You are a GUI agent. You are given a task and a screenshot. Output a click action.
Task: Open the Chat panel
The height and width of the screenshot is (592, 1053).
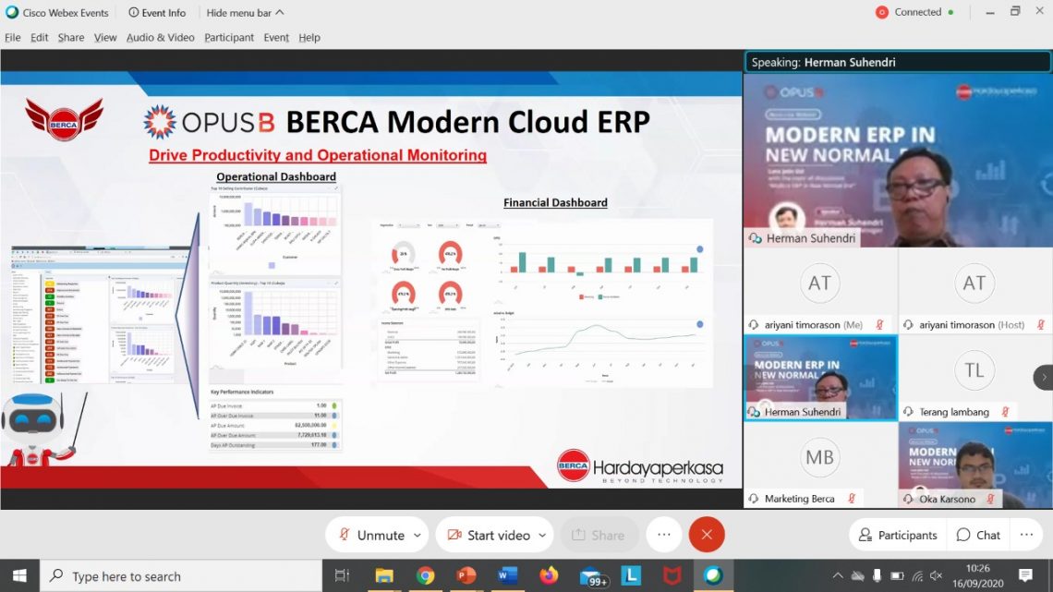pyautogui.click(x=978, y=535)
